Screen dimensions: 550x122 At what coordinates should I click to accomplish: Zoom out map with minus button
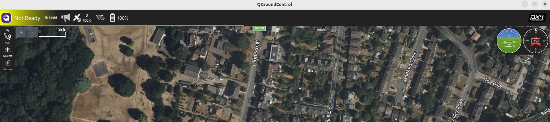click(x=32, y=32)
